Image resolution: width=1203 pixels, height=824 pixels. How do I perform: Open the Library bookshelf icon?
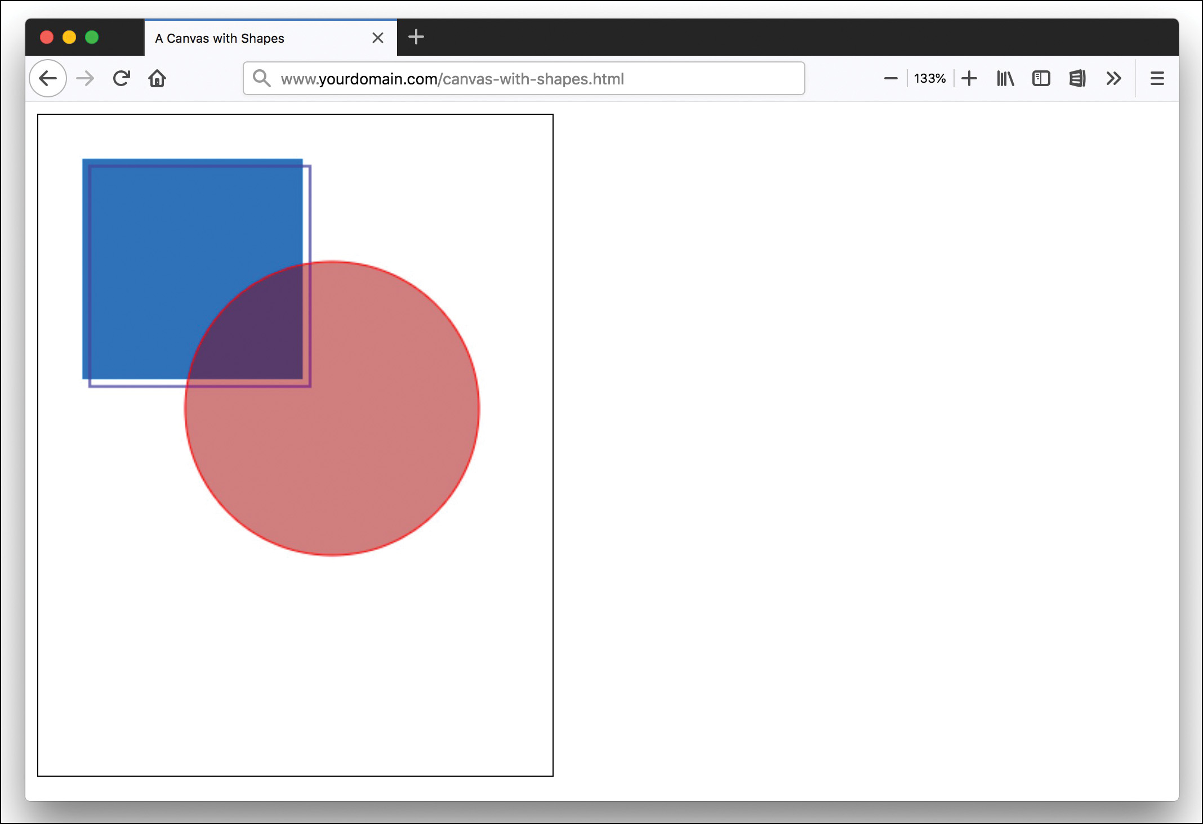(1005, 78)
